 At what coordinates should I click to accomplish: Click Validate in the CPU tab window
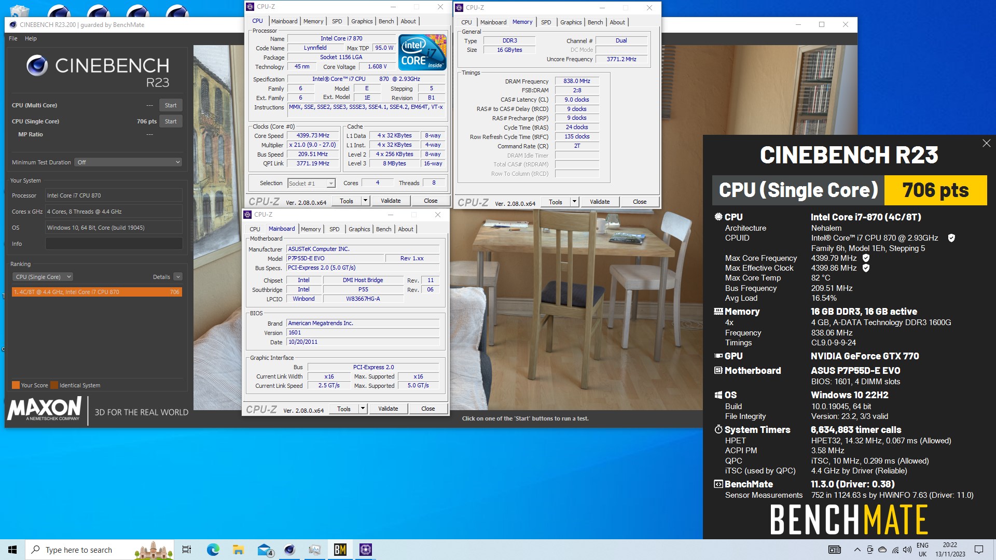tap(391, 201)
